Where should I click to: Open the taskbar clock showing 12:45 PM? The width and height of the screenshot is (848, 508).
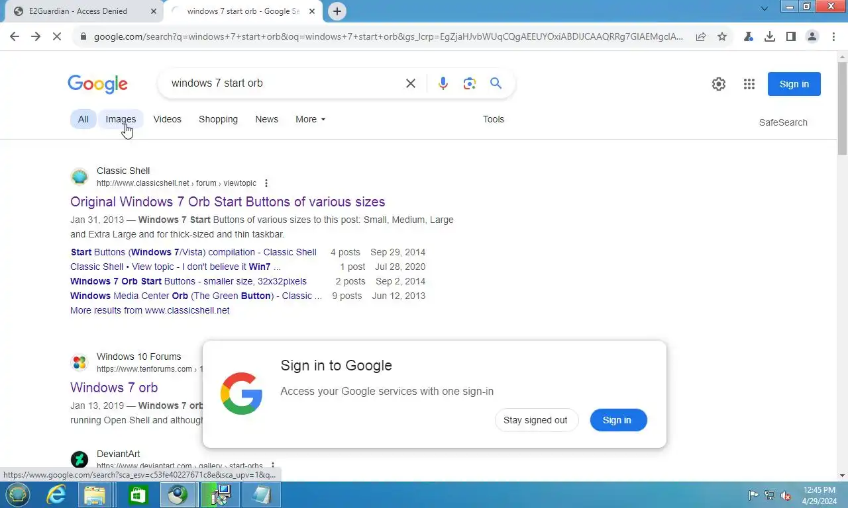[x=820, y=495]
